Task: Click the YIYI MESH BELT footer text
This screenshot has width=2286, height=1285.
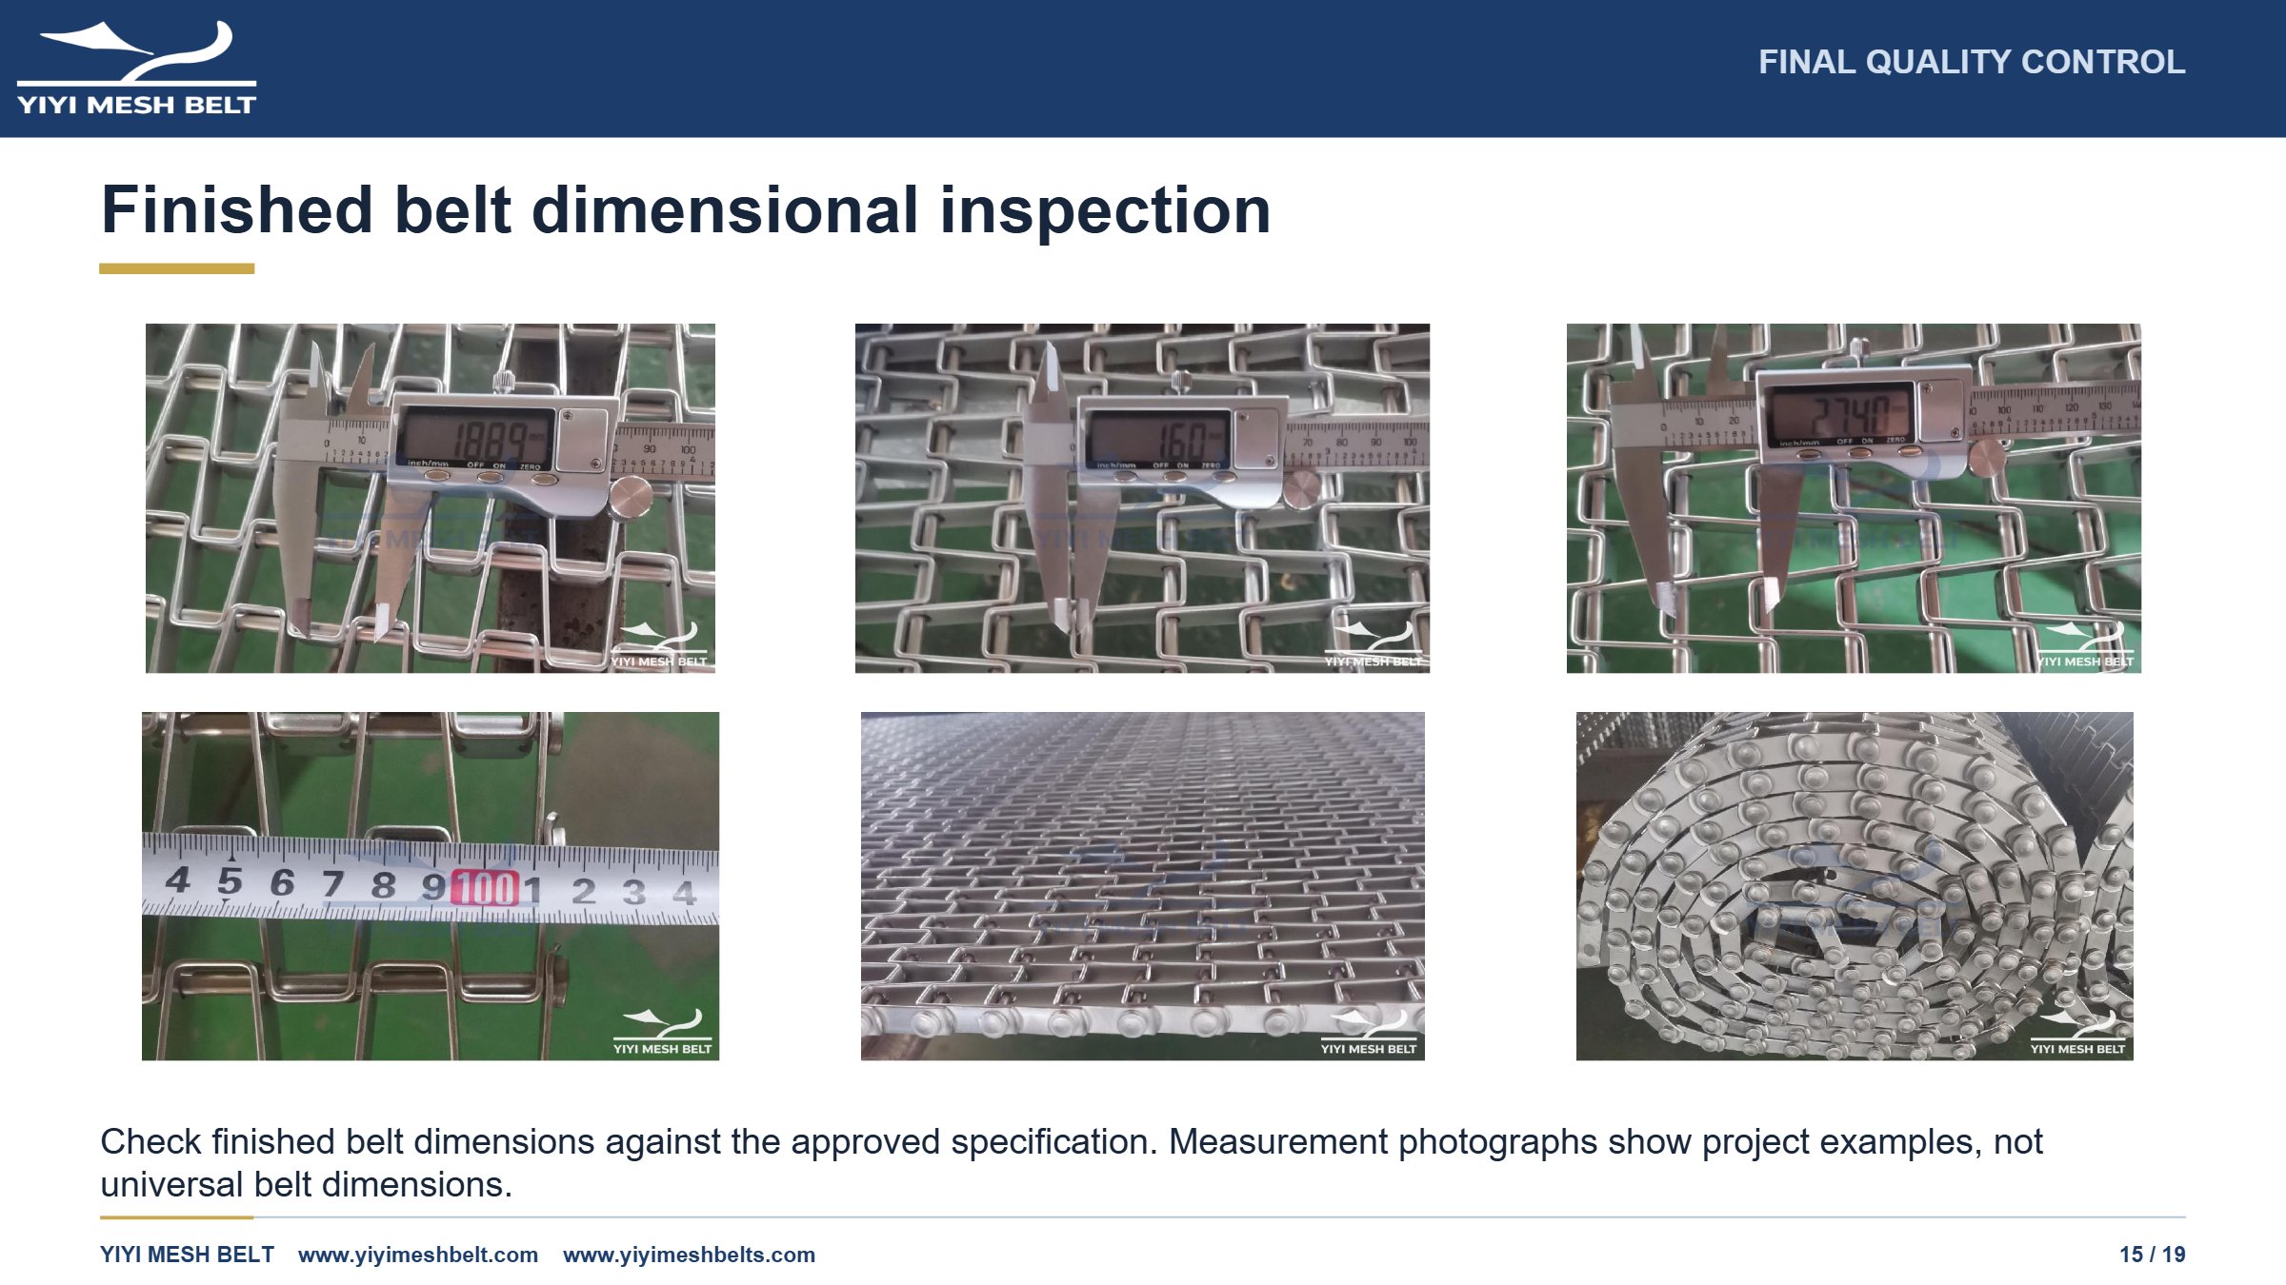Action: [187, 1255]
